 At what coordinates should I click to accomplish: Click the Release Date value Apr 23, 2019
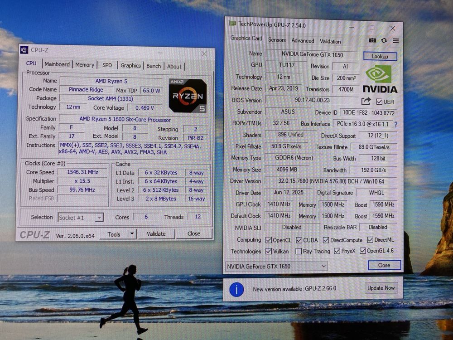(284, 88)
